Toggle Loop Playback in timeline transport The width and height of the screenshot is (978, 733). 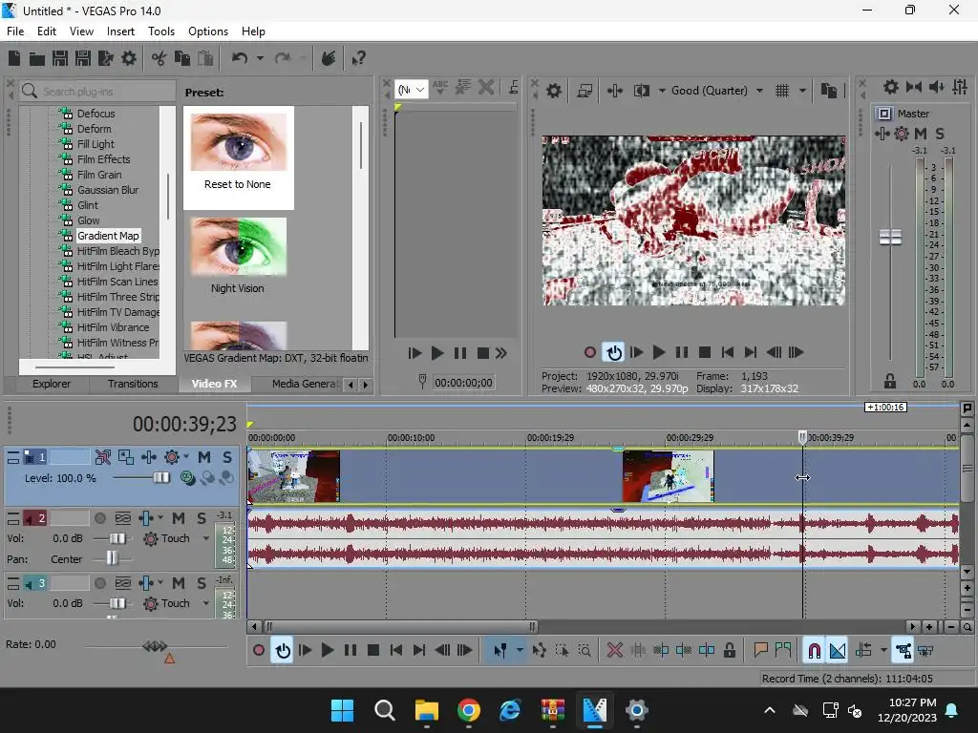pyautogui.click(x=283, y=651)
